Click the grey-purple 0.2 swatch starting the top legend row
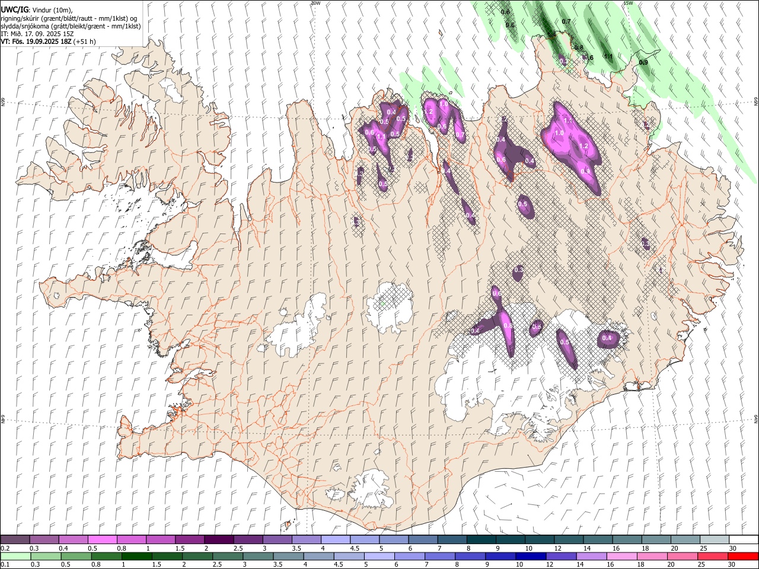This screenshot has width=759, height=569. (x=15, y=539)
